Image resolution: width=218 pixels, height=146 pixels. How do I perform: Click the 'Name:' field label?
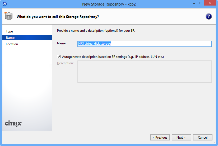click(x=62, y=43)
